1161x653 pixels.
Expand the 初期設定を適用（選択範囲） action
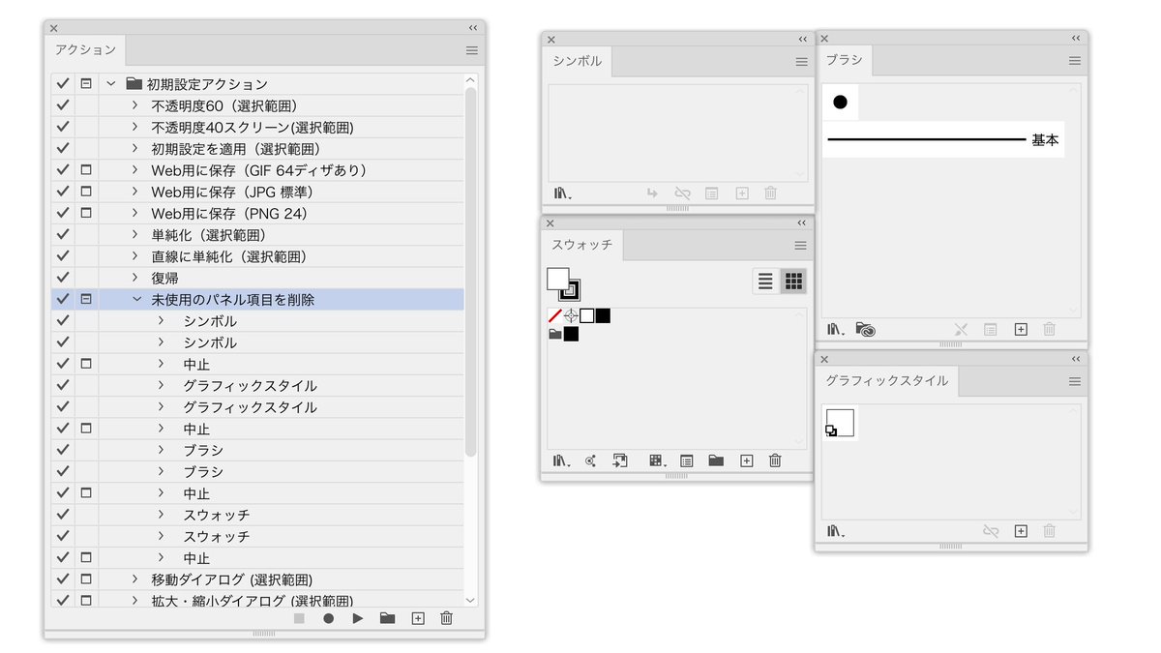coord(135,149)
